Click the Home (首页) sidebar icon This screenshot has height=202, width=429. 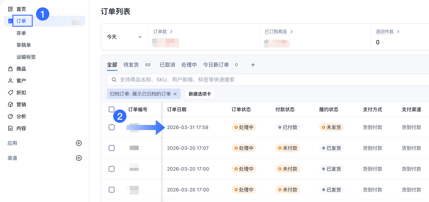click(10, 9)
